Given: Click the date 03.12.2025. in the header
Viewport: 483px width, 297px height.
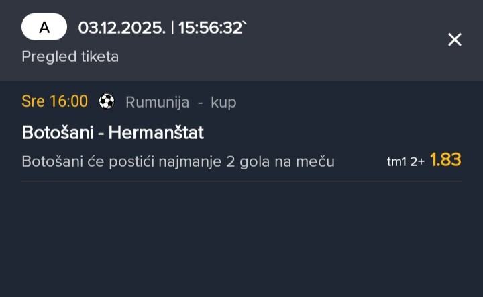Looking at the screenshot, I should click(121, 28).
